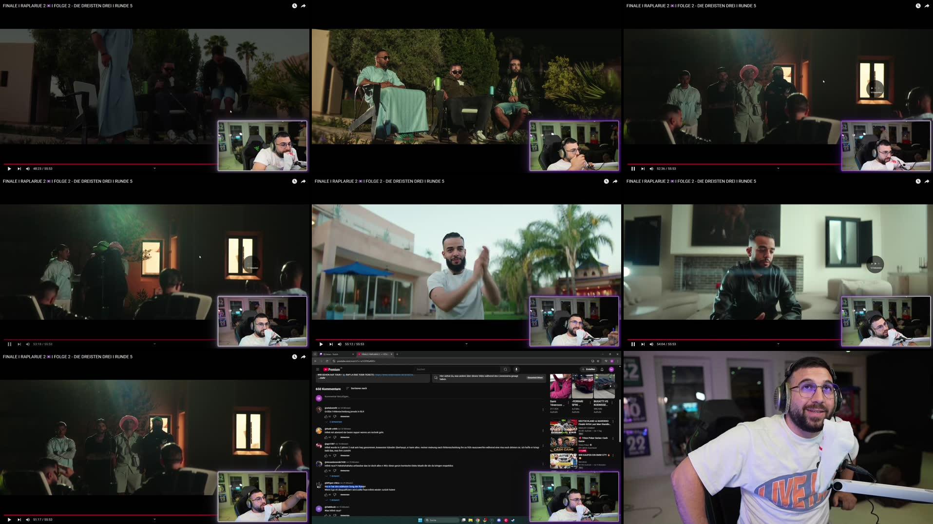
Task: Click Watch later clock above 52:36 player
Action: coord(918,6)
